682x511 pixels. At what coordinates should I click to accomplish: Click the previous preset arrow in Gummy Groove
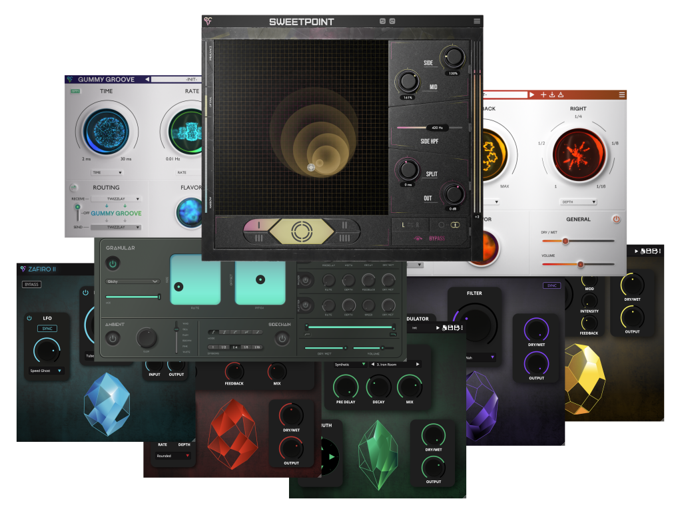[147, 79]
